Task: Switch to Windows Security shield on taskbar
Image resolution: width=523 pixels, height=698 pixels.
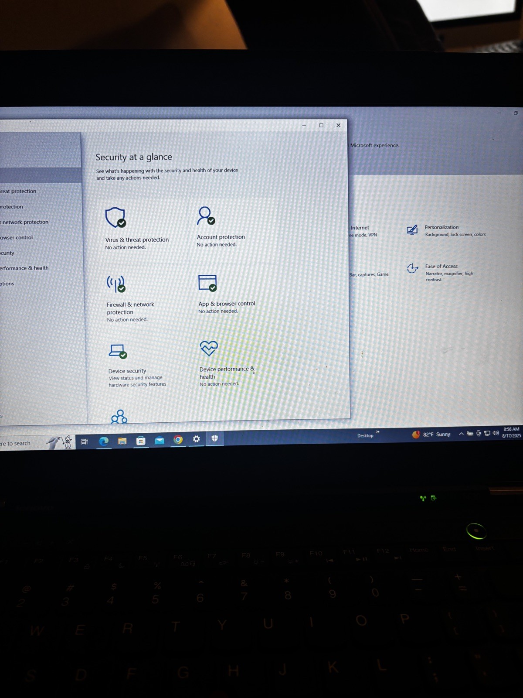Action: pos(214,438)
